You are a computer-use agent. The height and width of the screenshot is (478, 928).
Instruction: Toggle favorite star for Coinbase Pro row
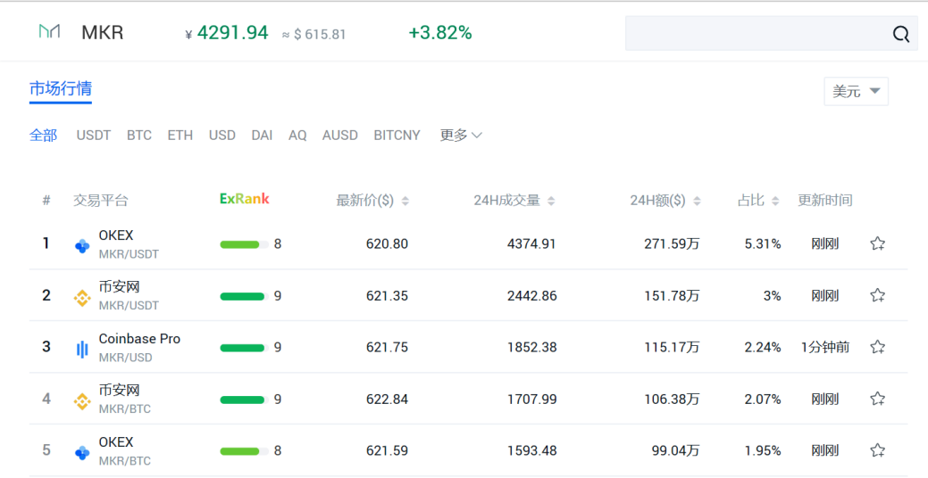pos(877,347)
